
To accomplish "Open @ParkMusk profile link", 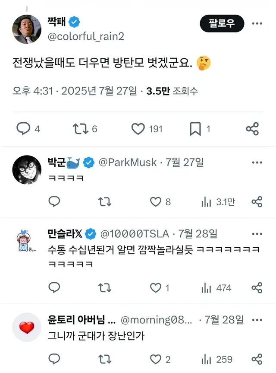I will point(128,163).
